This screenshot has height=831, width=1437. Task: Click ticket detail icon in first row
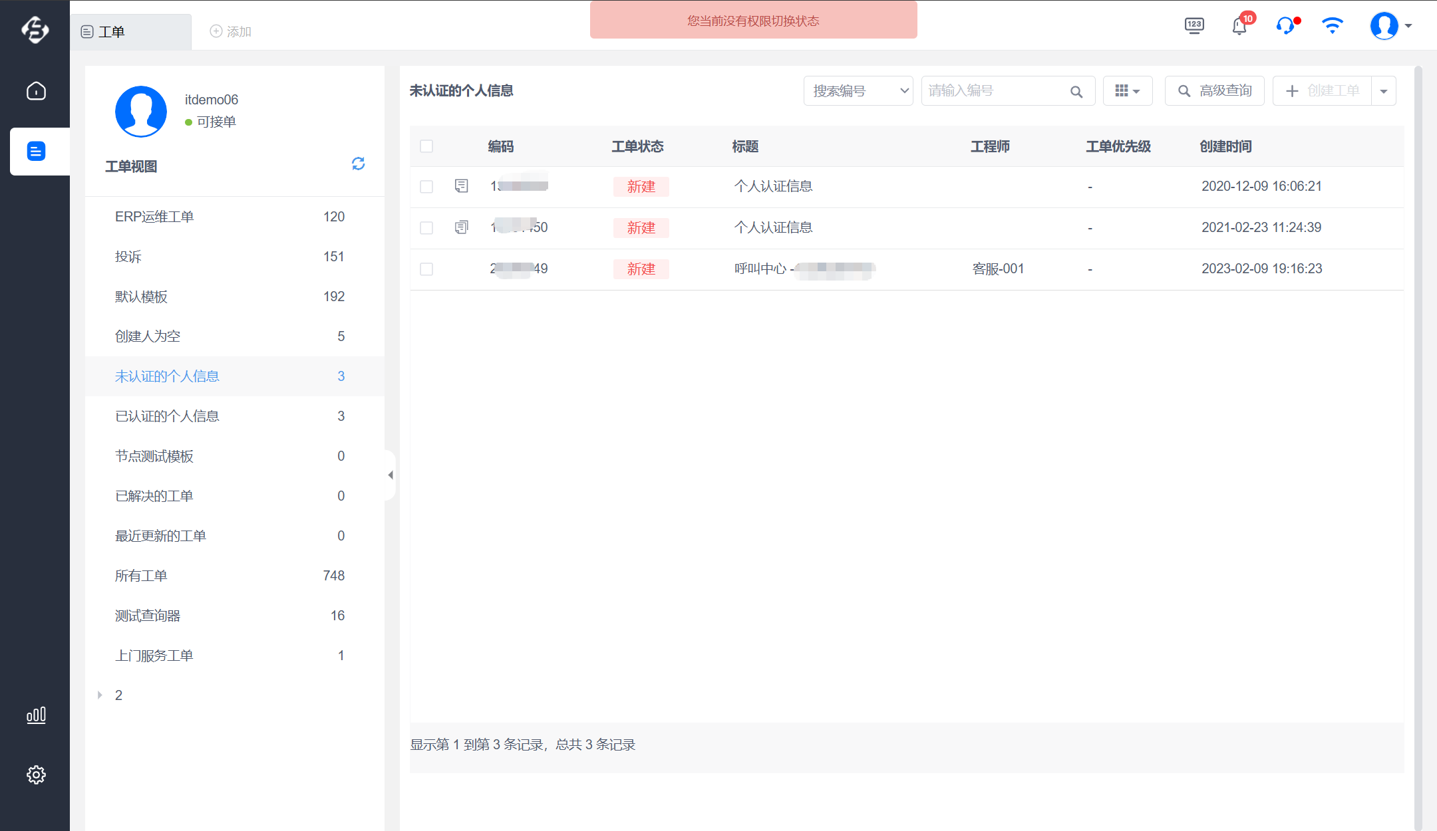461,186
